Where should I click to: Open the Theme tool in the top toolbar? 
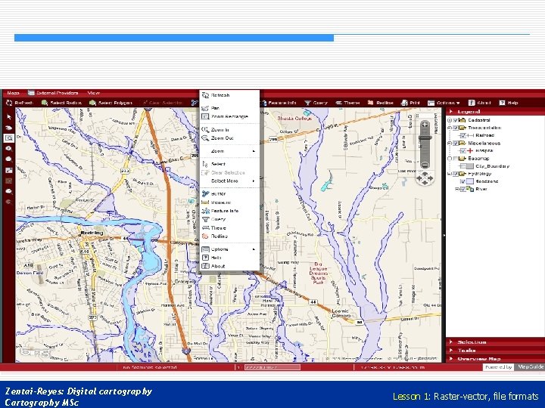[x=347, y=103]
